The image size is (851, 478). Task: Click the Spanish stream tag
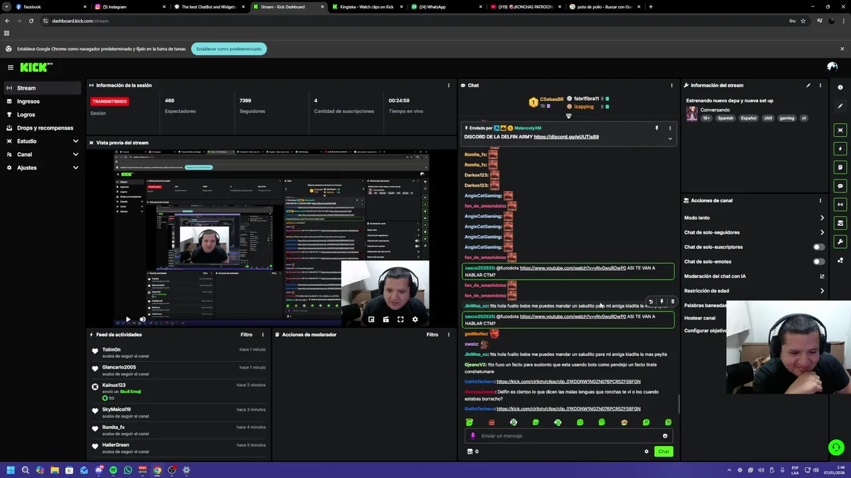click(x=725, y=118)
